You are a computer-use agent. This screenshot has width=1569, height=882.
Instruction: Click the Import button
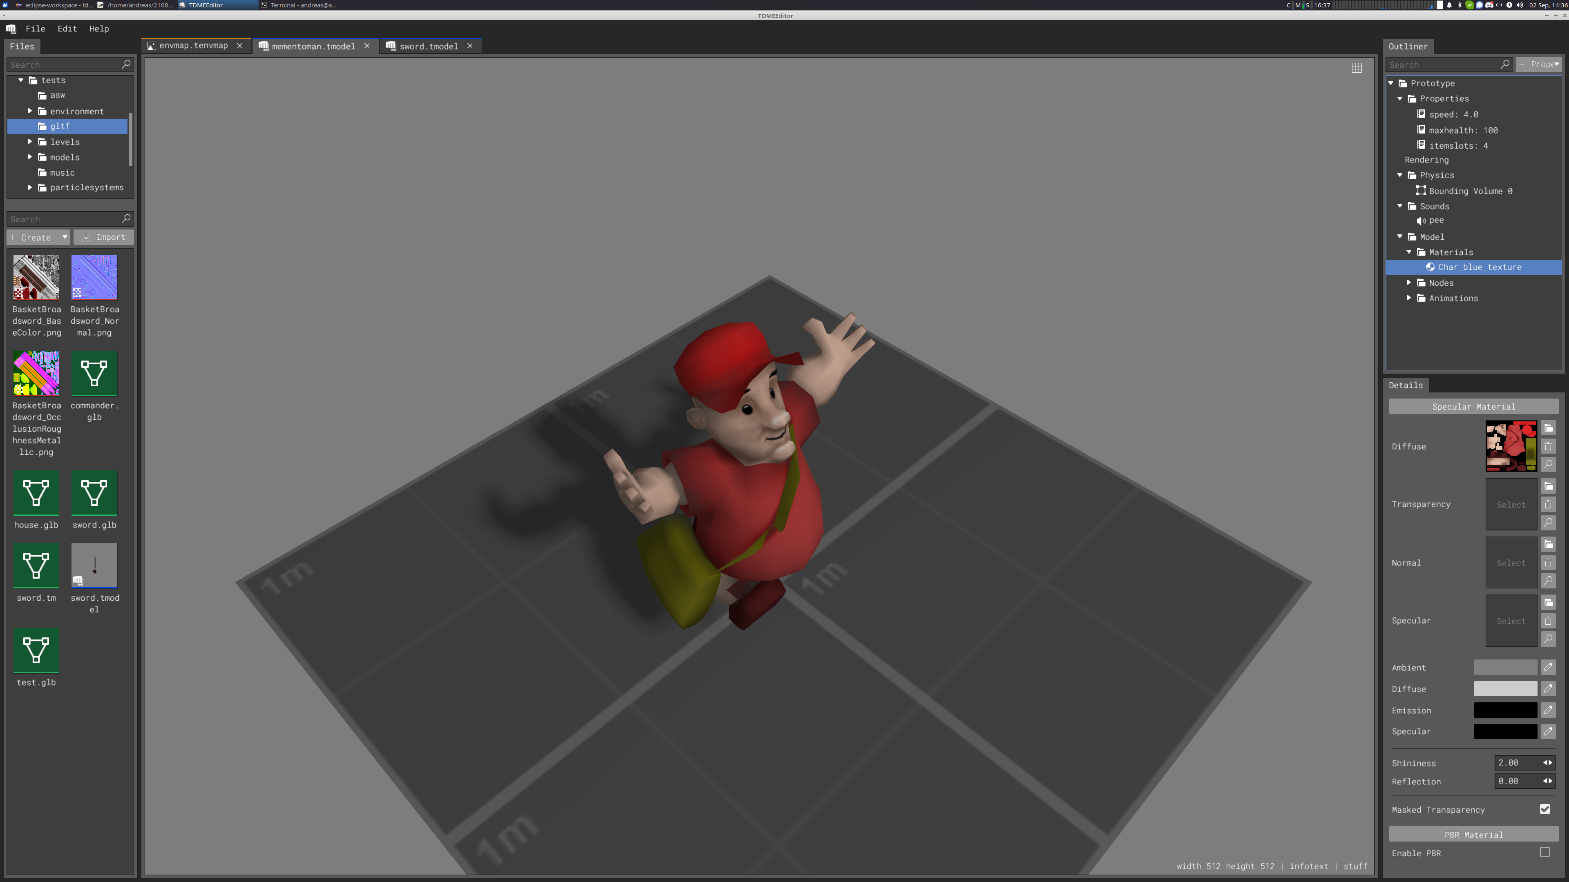pyautogui.click(x=103, y=237)
